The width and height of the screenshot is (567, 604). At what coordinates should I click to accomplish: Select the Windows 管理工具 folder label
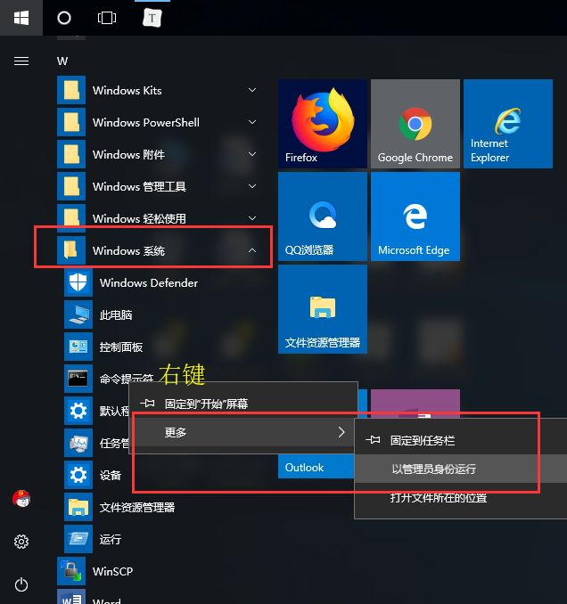(x=140, y=187)
